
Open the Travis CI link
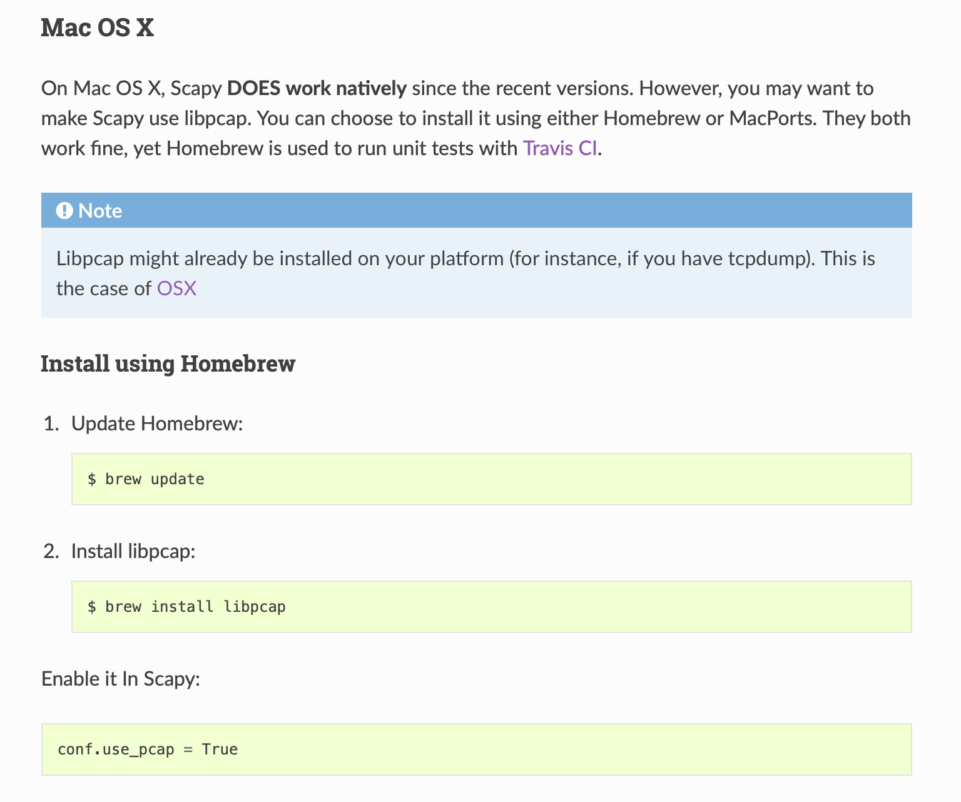click(x=560, y=148)
